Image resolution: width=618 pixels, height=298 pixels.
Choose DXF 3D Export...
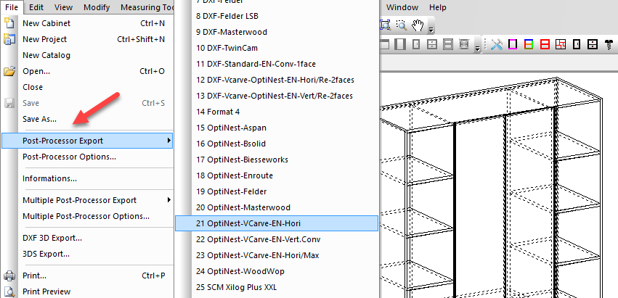(87, 238)
